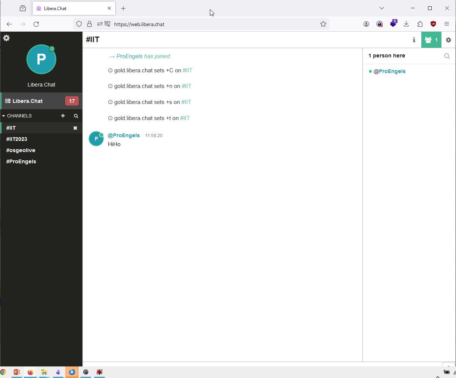
Task: Click the ProEngels avatar circle in sidebar
Action: tap(41, 59)
